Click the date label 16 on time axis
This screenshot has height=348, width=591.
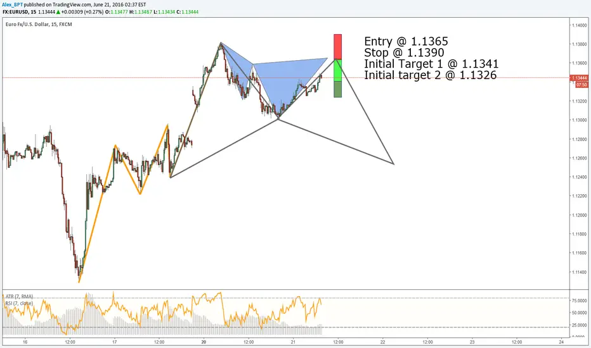25,342
